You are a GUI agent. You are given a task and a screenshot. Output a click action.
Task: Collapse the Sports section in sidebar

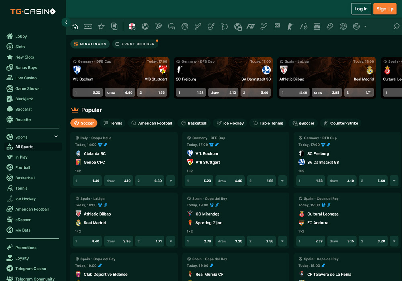[56, 137]
